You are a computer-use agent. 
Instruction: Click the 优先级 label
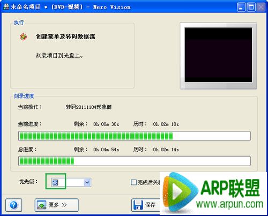coord(28,182)
